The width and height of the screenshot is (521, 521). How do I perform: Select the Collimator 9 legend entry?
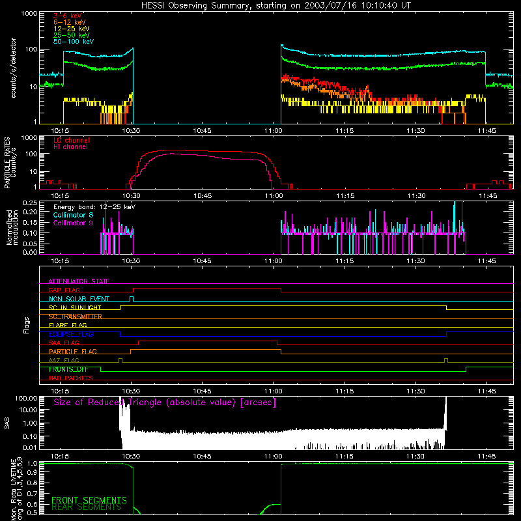[x=73, y=223]
